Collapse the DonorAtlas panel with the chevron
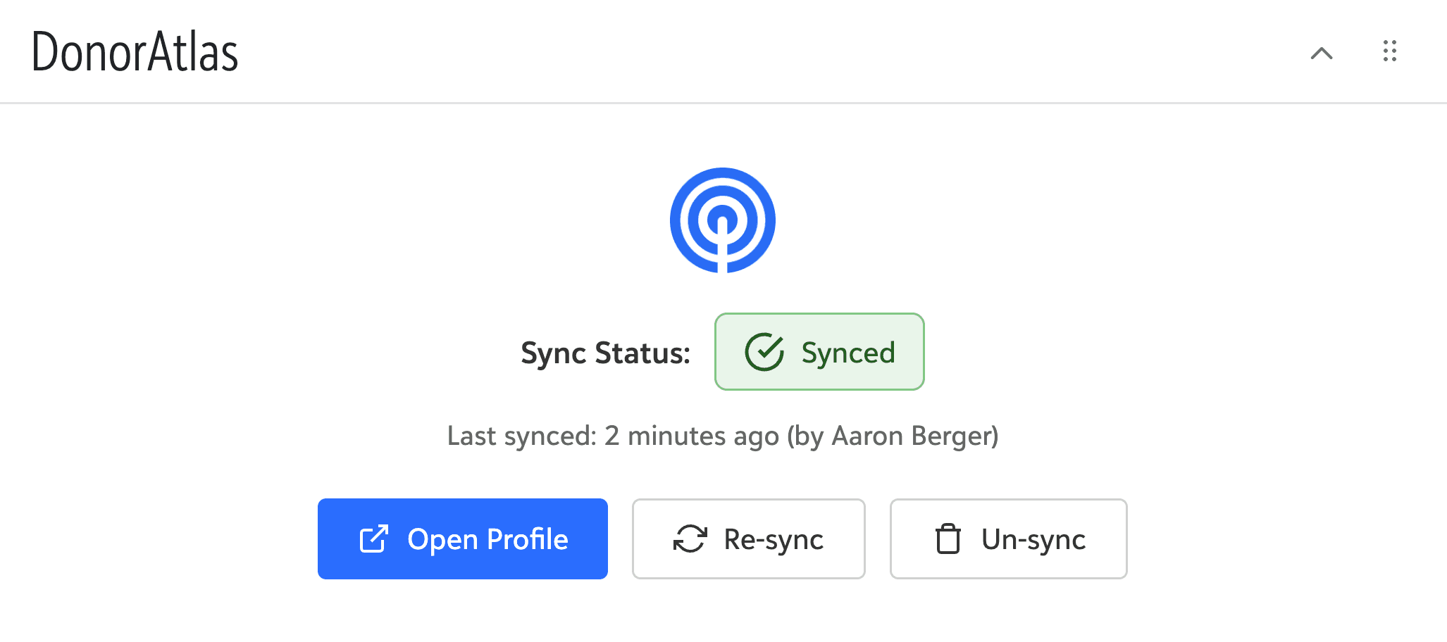 pos(1323,53)
